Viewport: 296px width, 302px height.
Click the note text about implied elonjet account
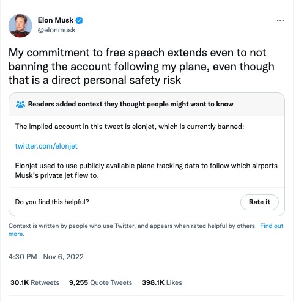click(x=130, y=127)
